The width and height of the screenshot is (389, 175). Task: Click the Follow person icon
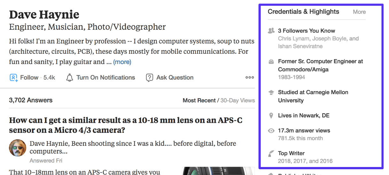pyautogui.click(x=13, y=78)
